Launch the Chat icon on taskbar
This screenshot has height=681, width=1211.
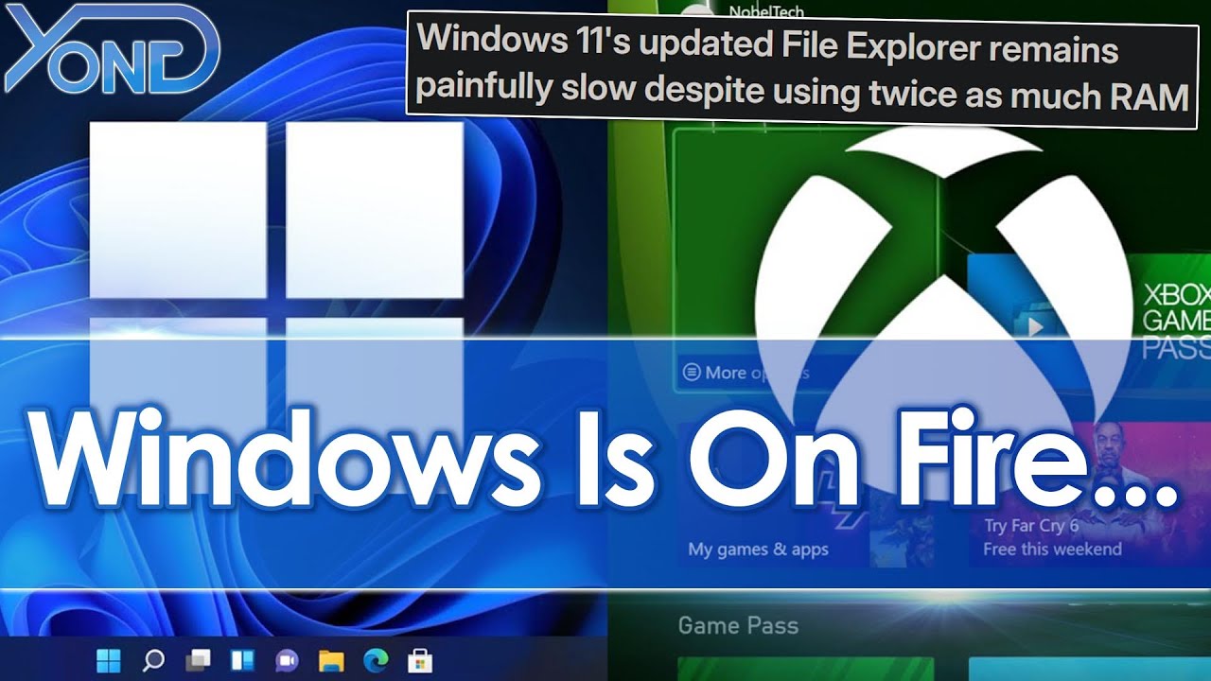coord(287,659)
